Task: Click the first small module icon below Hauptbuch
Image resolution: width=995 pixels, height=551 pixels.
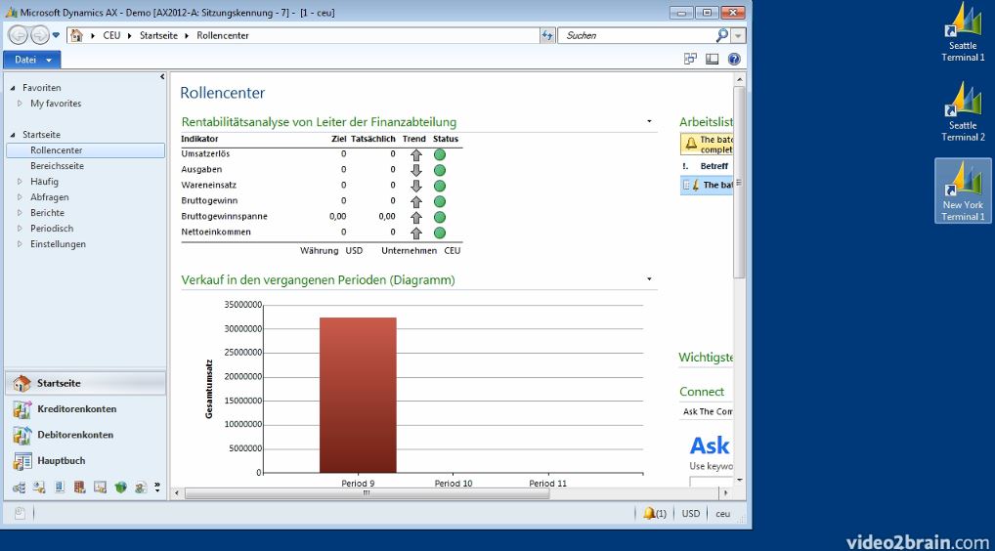Action: tap(19, 487)
